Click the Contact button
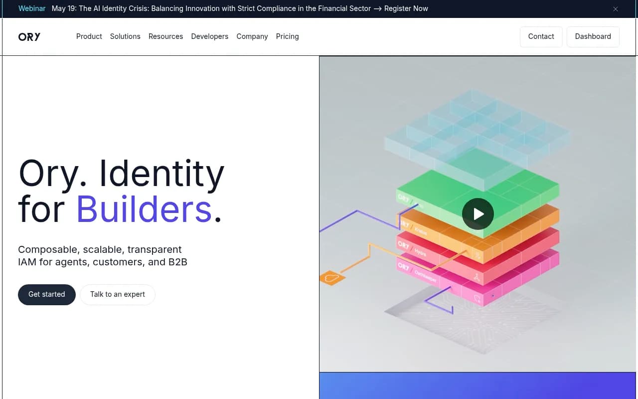The height and width of the screenshot is (399, 638). tap(541, 37)
